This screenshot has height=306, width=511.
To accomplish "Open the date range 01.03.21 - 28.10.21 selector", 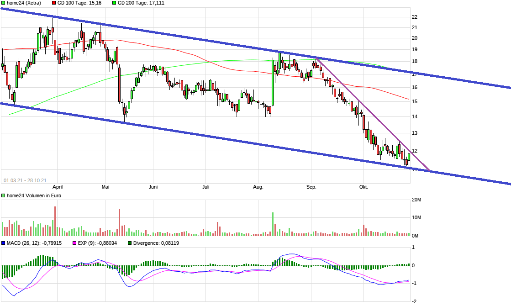I will point(24,178).
